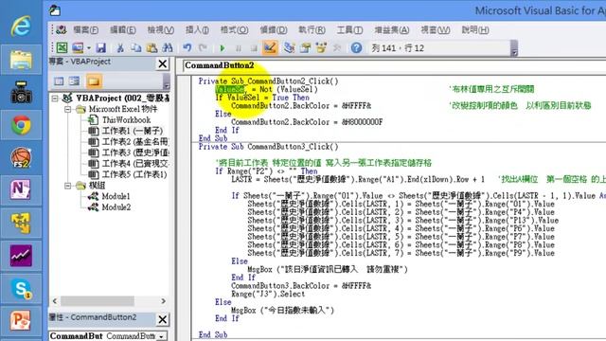Collapse the Microsoft Excel 物件 folder

point(67,110)
